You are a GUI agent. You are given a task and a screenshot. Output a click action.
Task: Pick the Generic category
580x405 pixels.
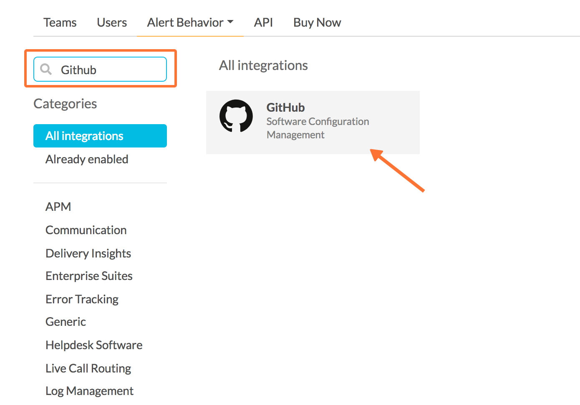coord(66,322)
